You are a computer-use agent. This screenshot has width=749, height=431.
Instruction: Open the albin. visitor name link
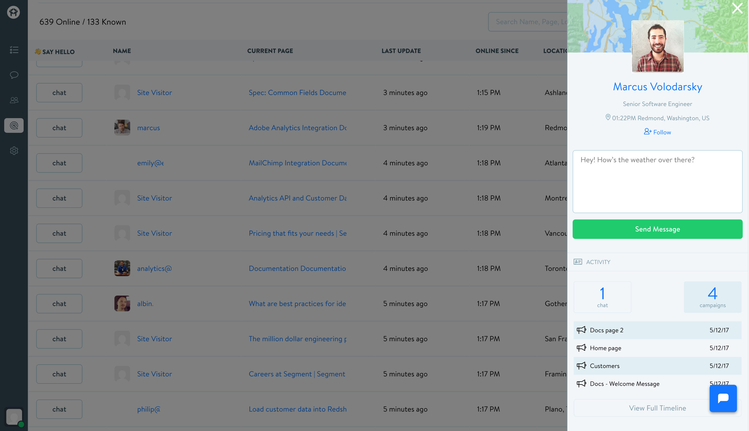click(145, 303)
